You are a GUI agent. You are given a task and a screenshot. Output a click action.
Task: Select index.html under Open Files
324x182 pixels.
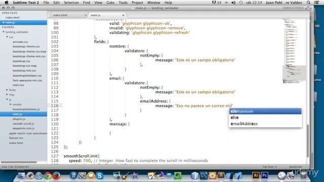pos(12,18)
